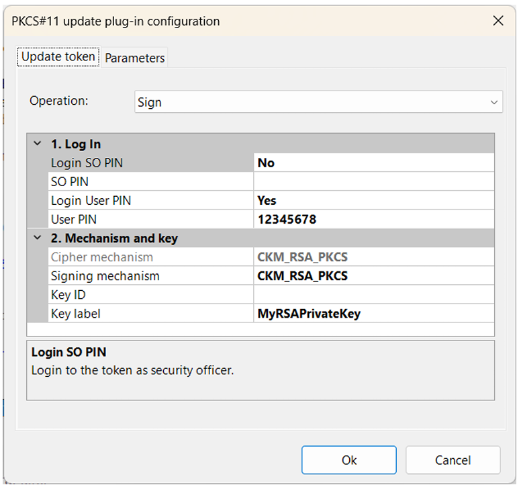This screenshot has width=519, height=489.
Task: Collapse the 2. Mechanism and key chevron
Action: 38,238
